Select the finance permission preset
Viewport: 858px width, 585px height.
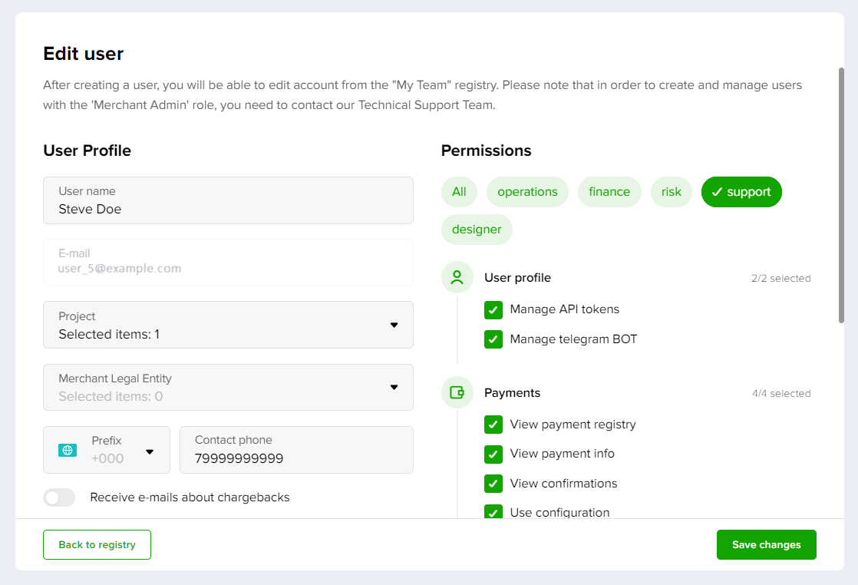(x=609, y=192)
